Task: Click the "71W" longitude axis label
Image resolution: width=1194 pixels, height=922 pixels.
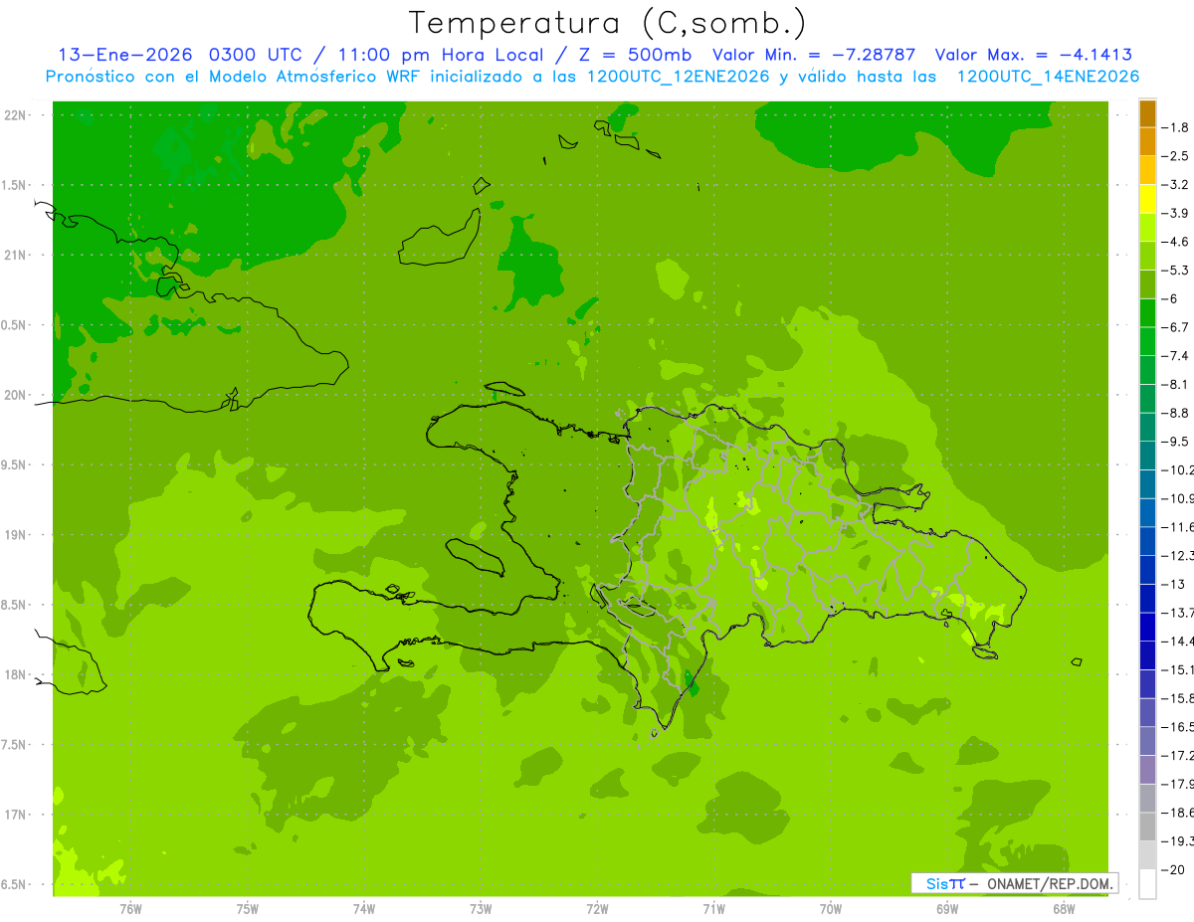Action: click(x=713, y=909)
